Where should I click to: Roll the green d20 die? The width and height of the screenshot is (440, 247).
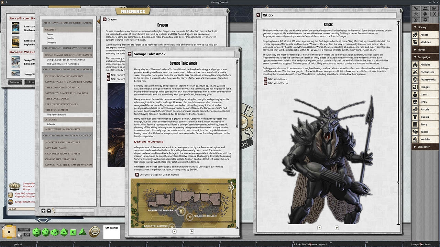point(36,232)
